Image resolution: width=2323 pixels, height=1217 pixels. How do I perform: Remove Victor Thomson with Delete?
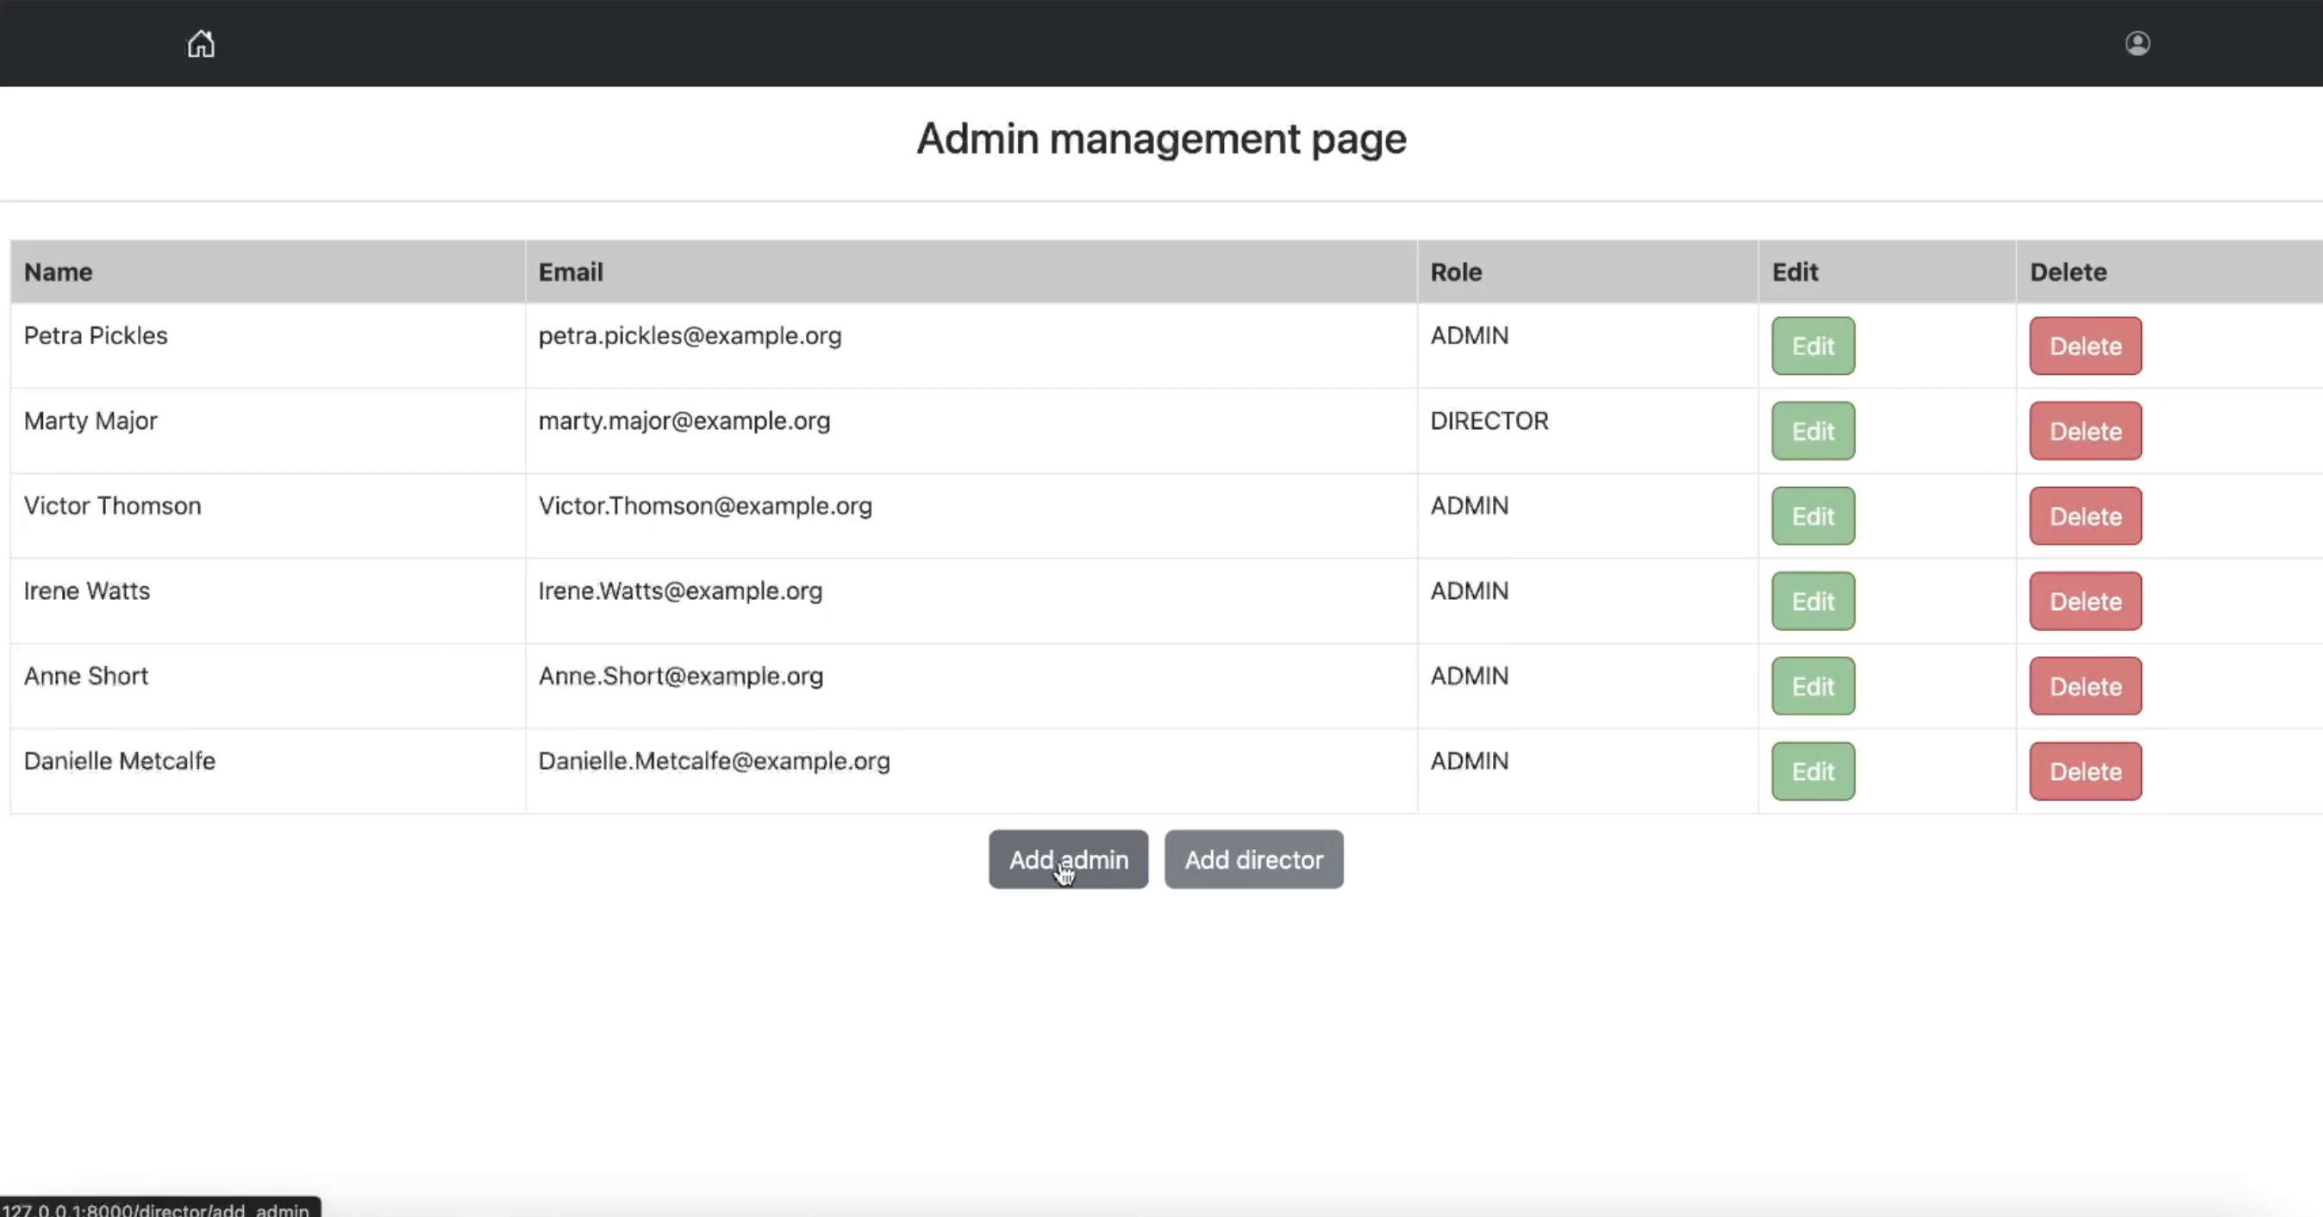pos(2085,516)
